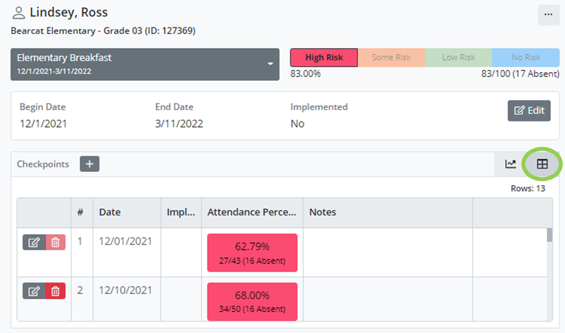Sort by the Date column header
Screen dimensions: 565x333
pos(110,212)
